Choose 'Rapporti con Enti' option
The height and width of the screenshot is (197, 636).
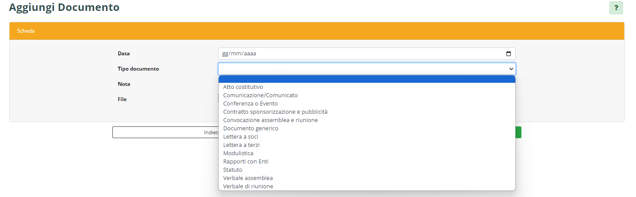246,162
